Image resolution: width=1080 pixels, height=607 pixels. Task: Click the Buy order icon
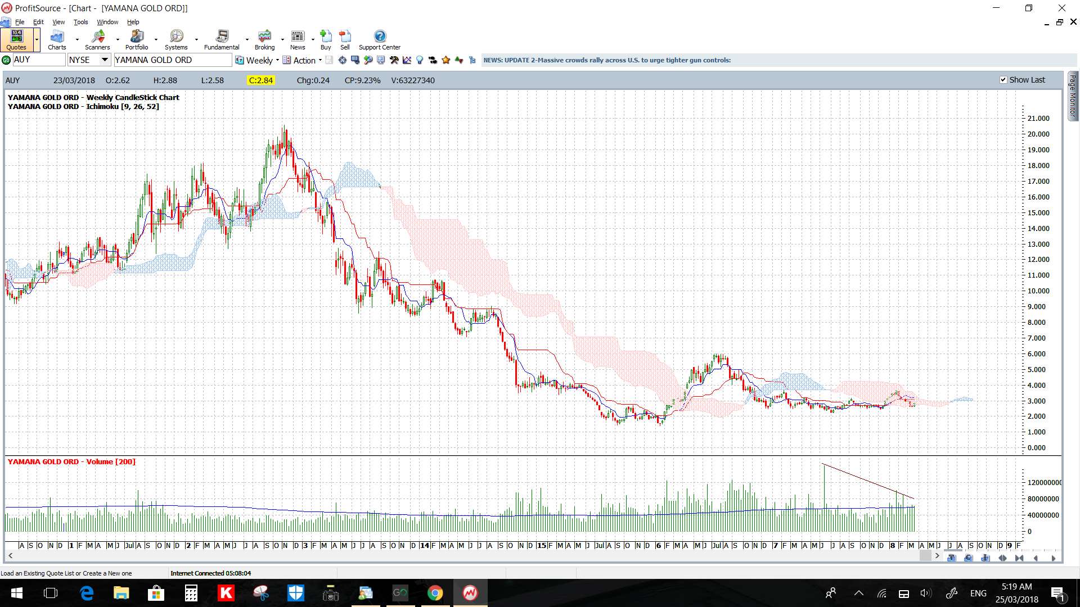point(326,39)
